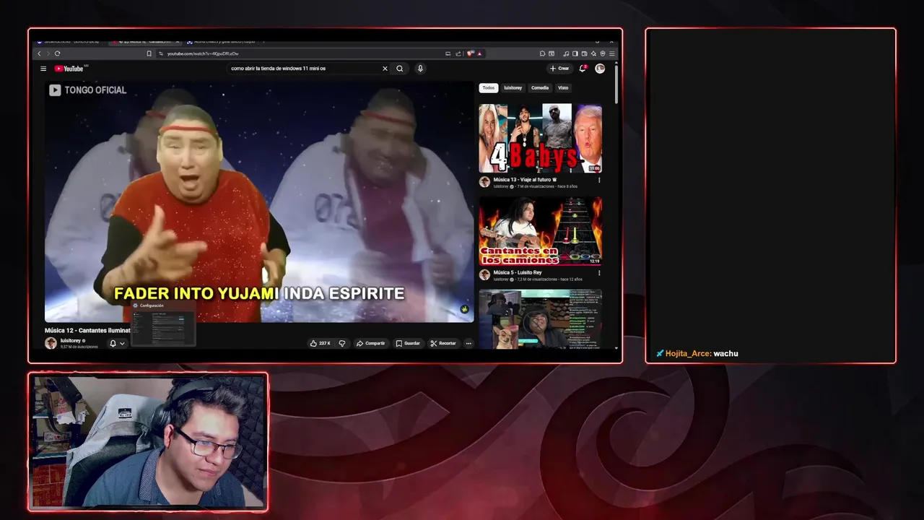
Task: Open options menu for Música 5 video
Action: coord(599,274)
